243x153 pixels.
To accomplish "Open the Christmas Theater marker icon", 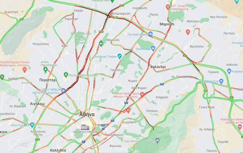I will coord(120,56).
